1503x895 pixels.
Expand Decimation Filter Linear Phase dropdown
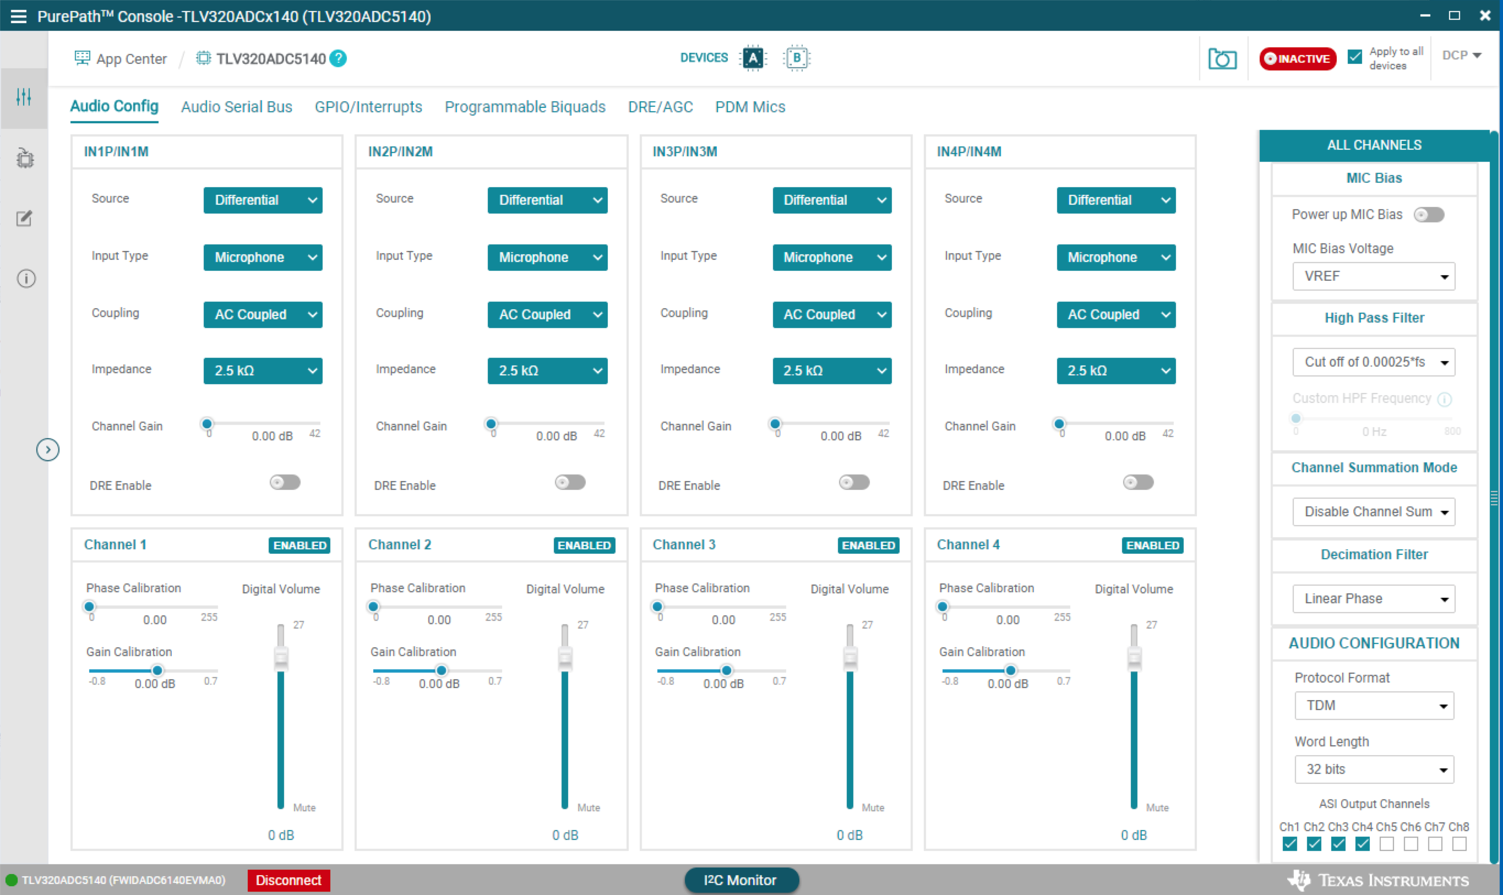[1373, 598]
